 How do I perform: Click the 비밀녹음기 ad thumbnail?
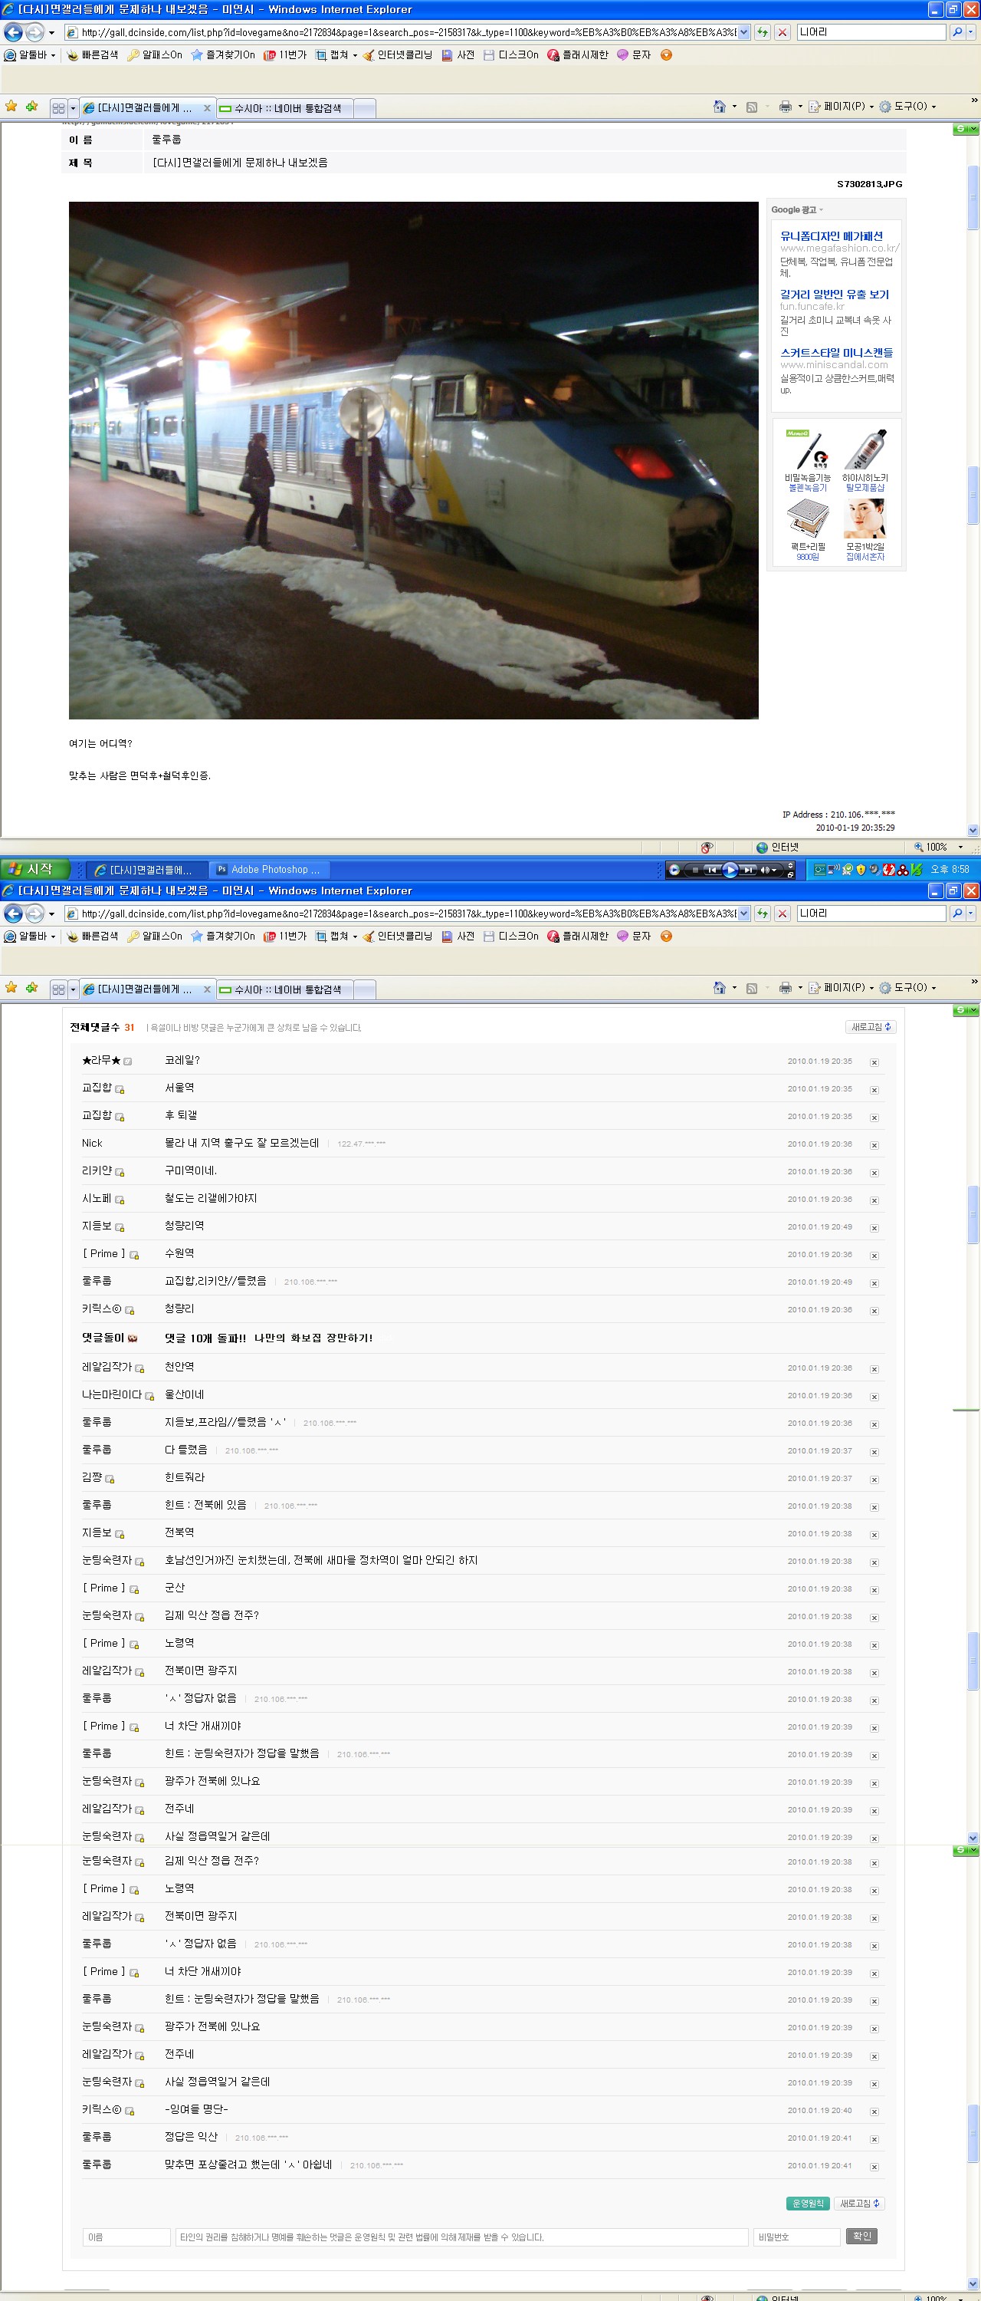808,450
